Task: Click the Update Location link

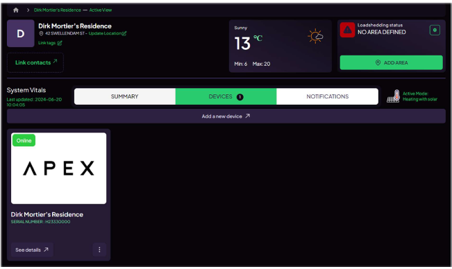Action: pyautogui.click(x=105, y=33)
